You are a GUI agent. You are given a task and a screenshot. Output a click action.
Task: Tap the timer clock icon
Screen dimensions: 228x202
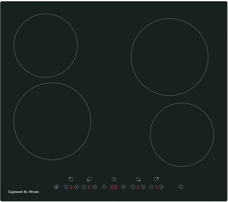point(114,179)
